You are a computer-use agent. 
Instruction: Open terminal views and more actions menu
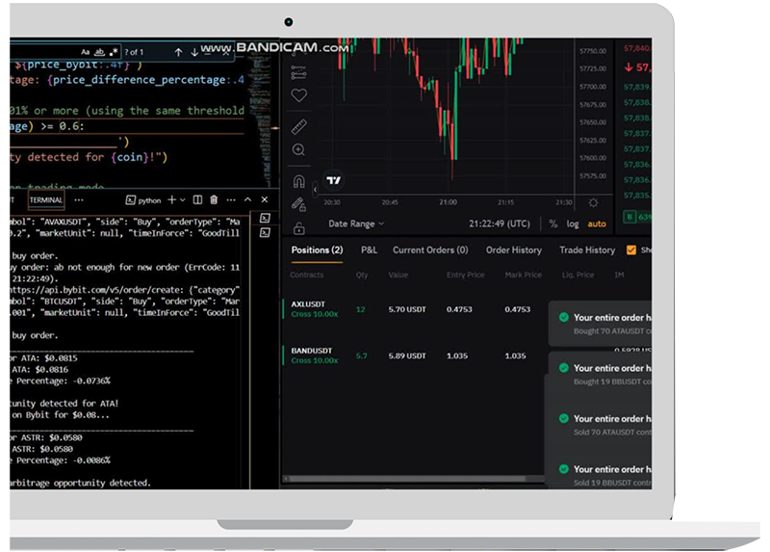point(231,199)
